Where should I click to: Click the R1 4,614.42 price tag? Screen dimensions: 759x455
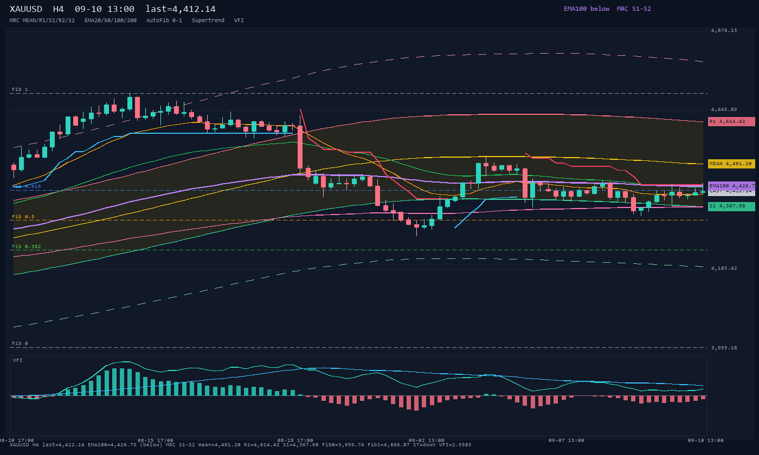click(x=731, y=122)
